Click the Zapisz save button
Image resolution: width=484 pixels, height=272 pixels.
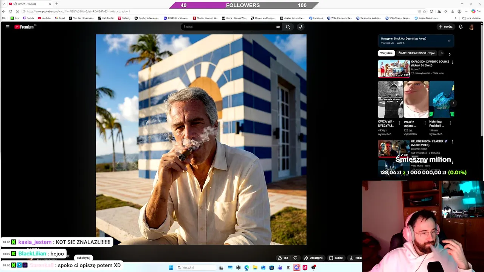[x=336, y=258]
